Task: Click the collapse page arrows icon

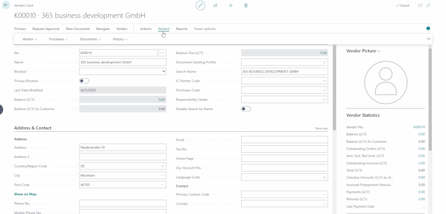Action: point(428,5)
